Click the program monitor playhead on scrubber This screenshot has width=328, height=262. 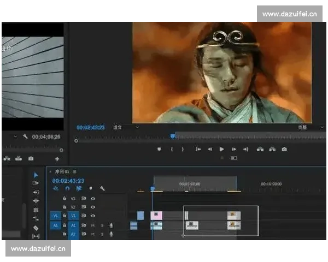[x=173, y=135]
